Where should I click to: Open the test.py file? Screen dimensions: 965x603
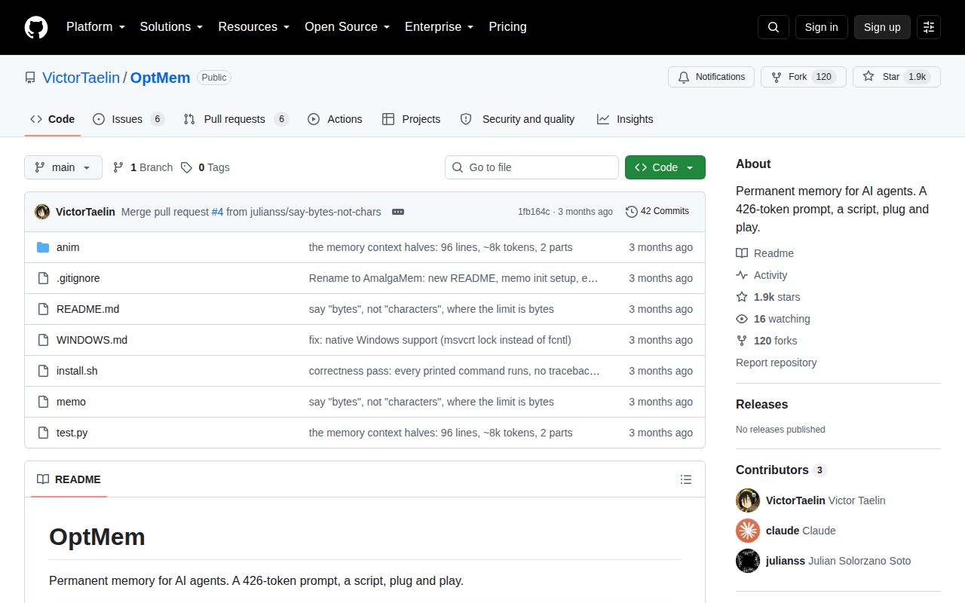(72, 433)
